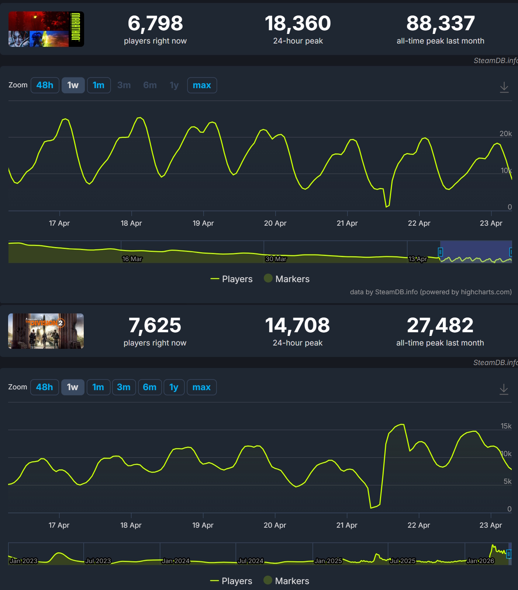This screenshot has height=590, width=518.
Task: Click the 16 Mar label in Marathon navigator
Action: [132, 259]
